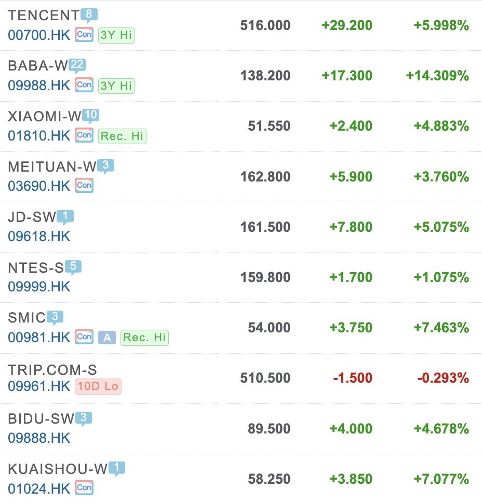Click the Con icon beside 00700.HK
The height and width of the screenshot is (504, 482).
tap(84, 35)
